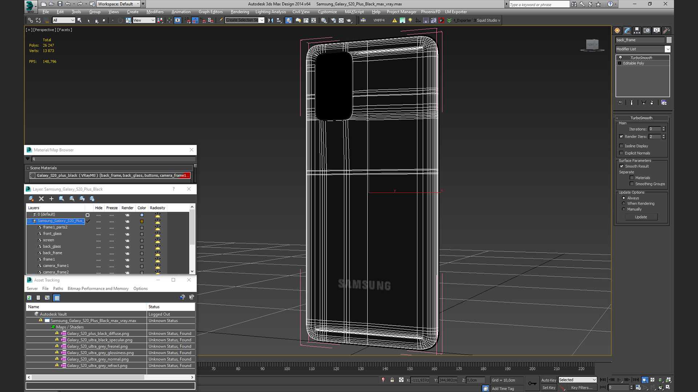This screenshot has height=392, width=698.
Task: Click the Refresh icon in Asset Tracking
Action: pyautogui.click(x=29, y=298)
